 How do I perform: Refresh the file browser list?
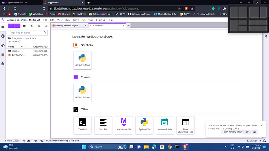39,26
